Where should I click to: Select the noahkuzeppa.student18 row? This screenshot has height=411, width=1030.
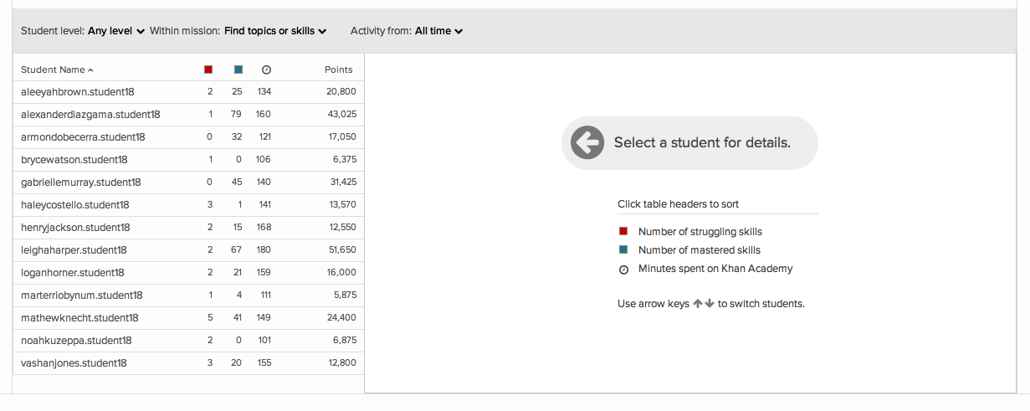[76, 341]
